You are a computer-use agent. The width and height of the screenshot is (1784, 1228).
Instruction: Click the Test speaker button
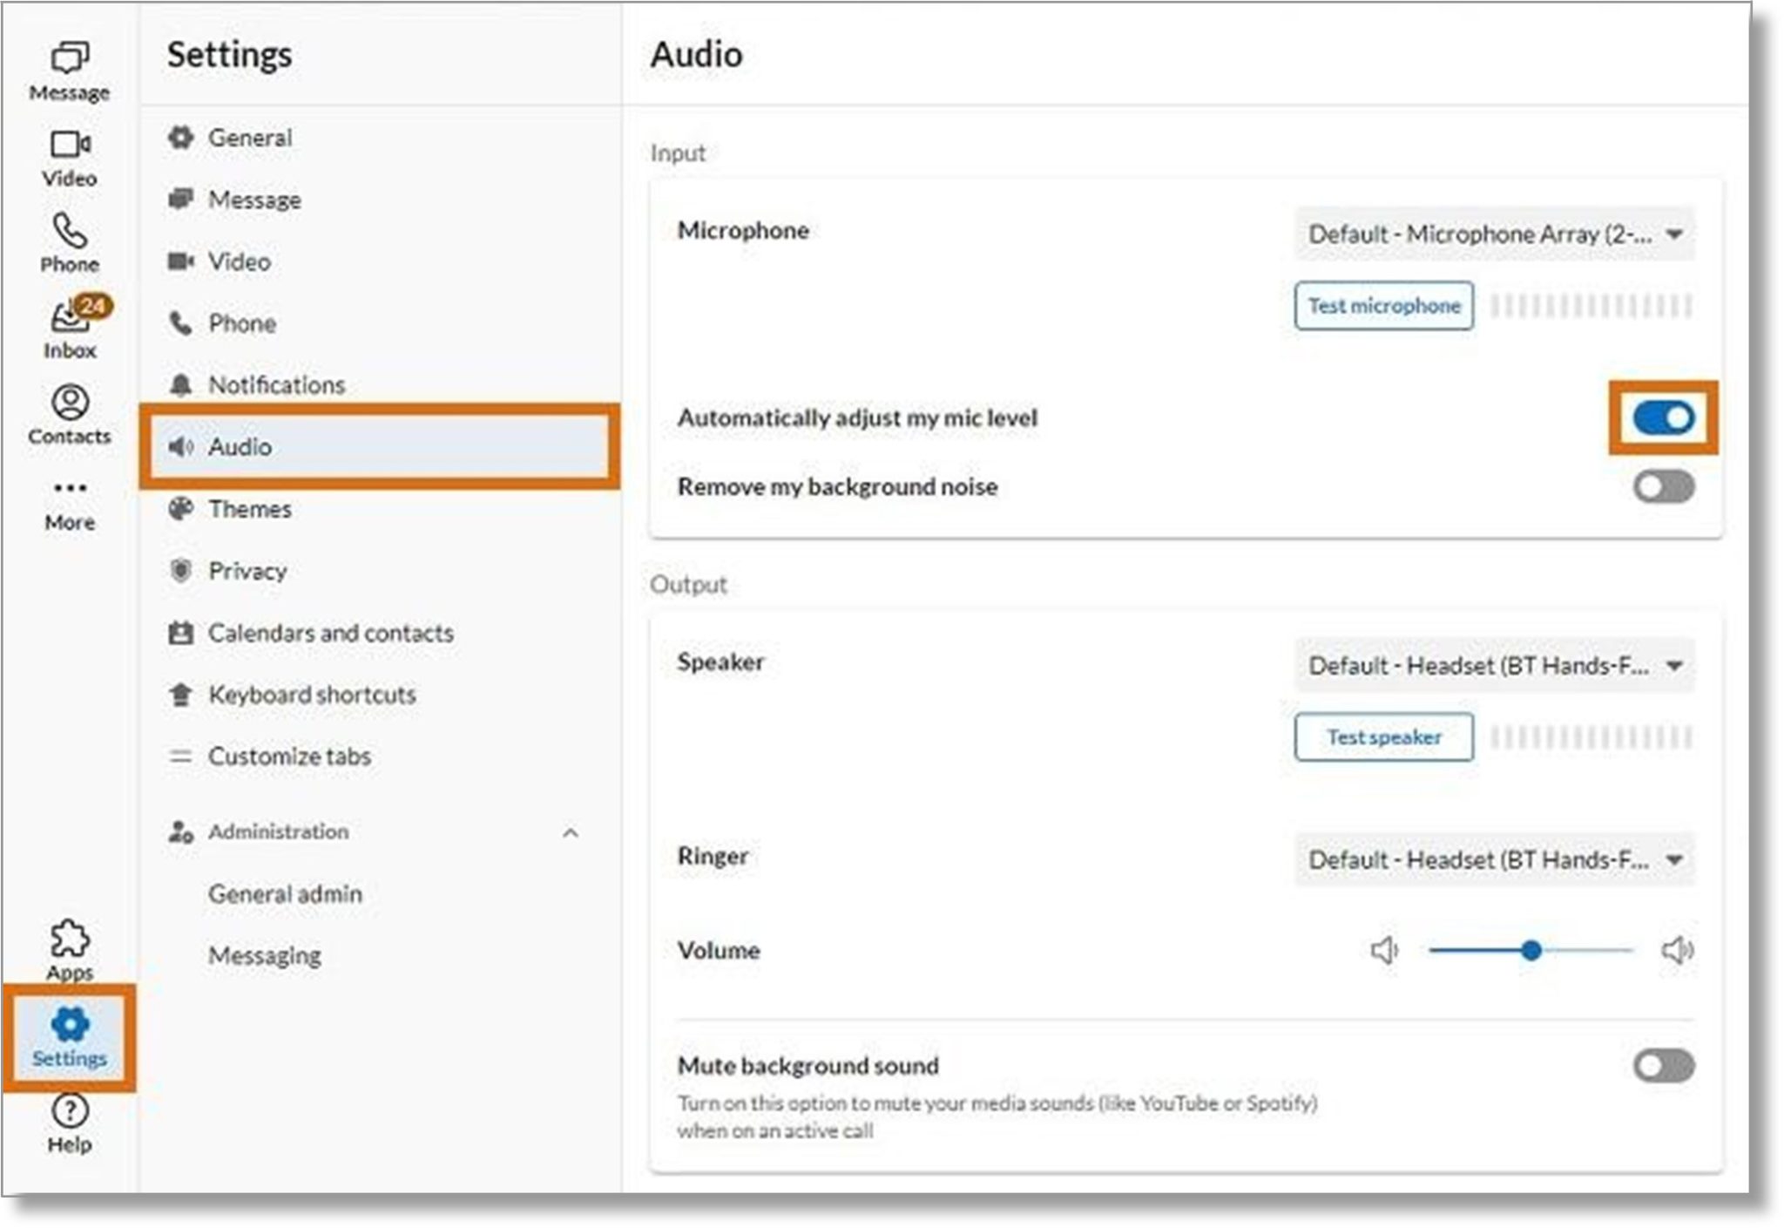[1383, 737]
